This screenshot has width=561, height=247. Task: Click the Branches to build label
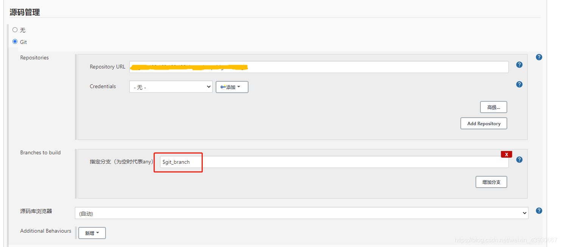(x=40, y=152)
